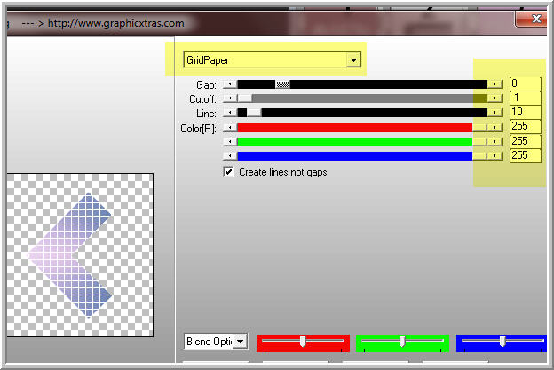Click the Color[R] label text
Viewport: 554px width, 370px height.
tap(198, 129)
